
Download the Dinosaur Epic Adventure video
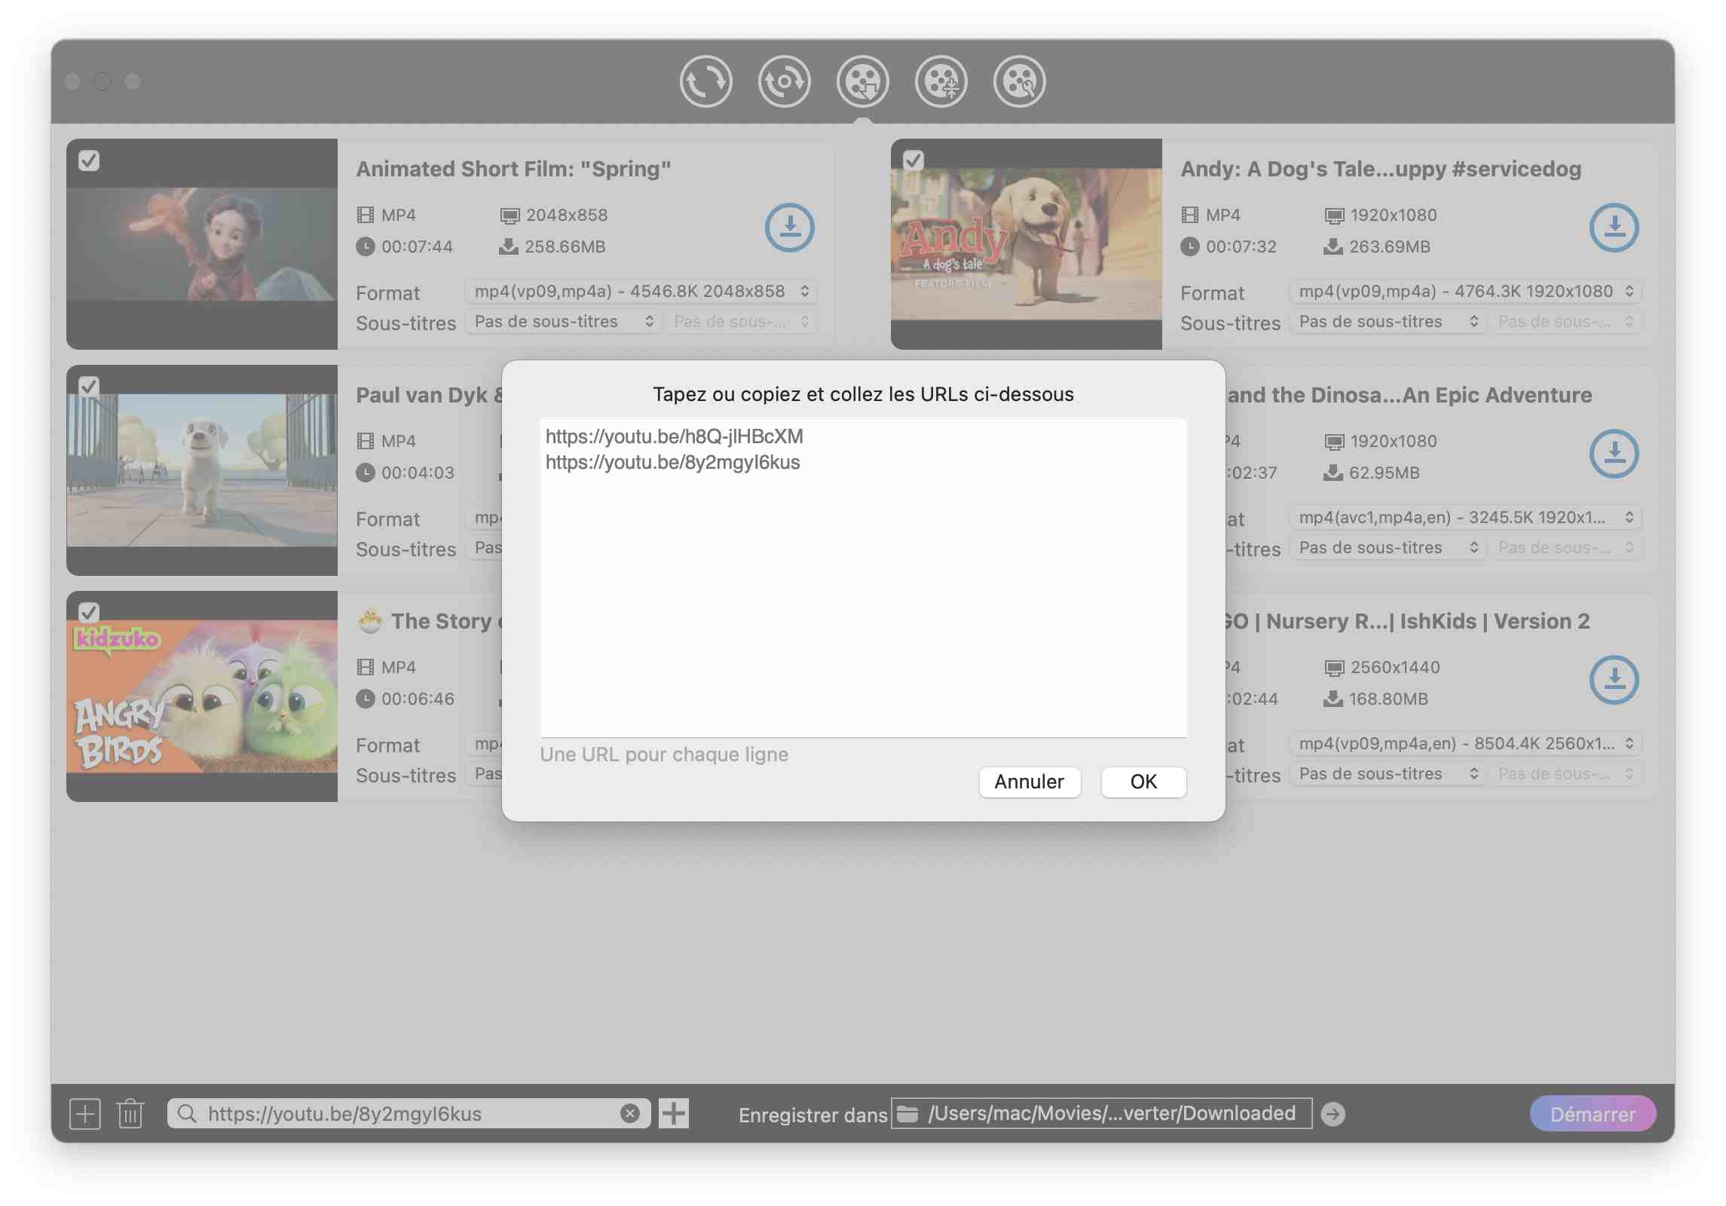point(1614,453)
